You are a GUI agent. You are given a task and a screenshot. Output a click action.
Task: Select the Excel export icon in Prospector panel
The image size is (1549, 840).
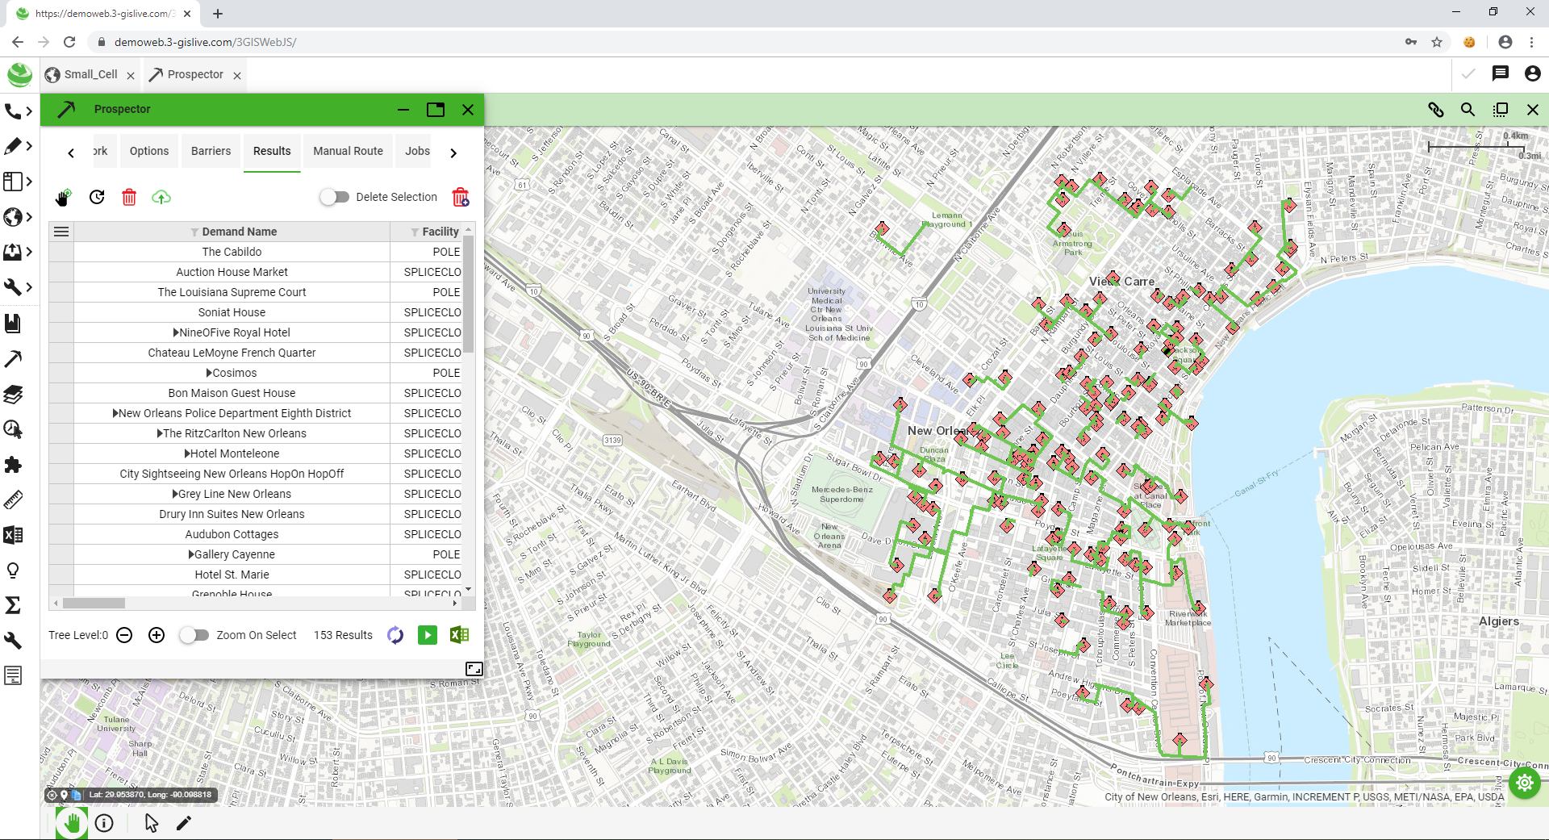(x=458, y=635)
